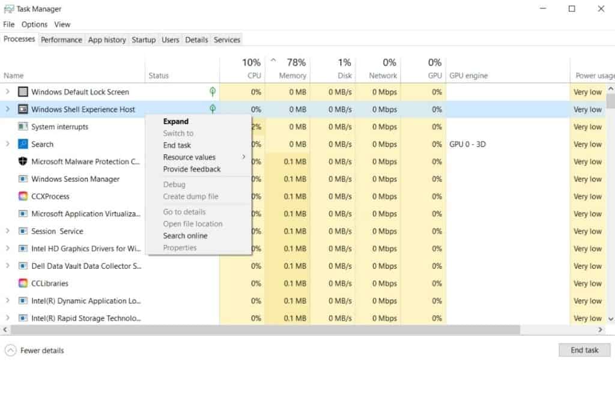This screenshot has height=410, width=615.
Task: Click the CCXProcess colorful icon
Action: coord(23,196)
